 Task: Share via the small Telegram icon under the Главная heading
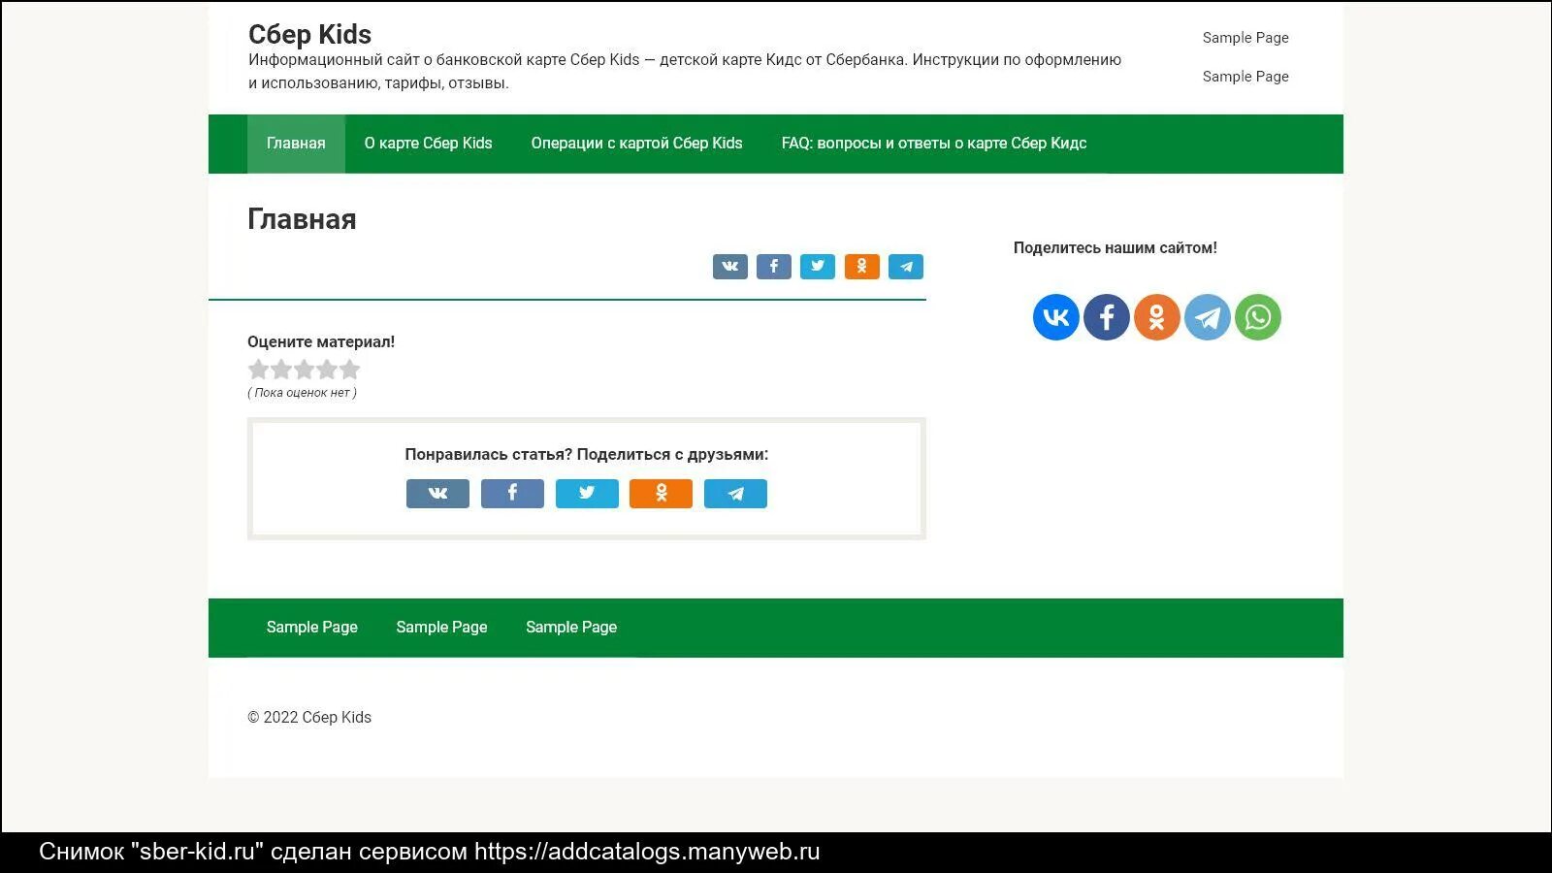(906, 267)
